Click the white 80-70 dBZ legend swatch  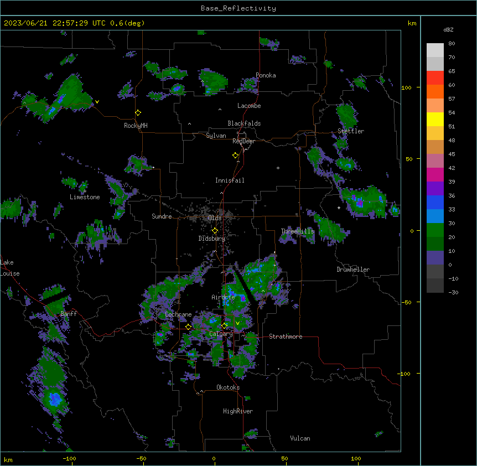pyautogui.click(x=435, y=50)
